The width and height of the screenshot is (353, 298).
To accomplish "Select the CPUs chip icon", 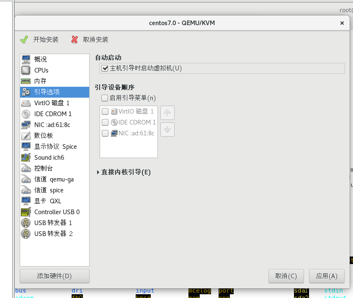I will [26, 70].
